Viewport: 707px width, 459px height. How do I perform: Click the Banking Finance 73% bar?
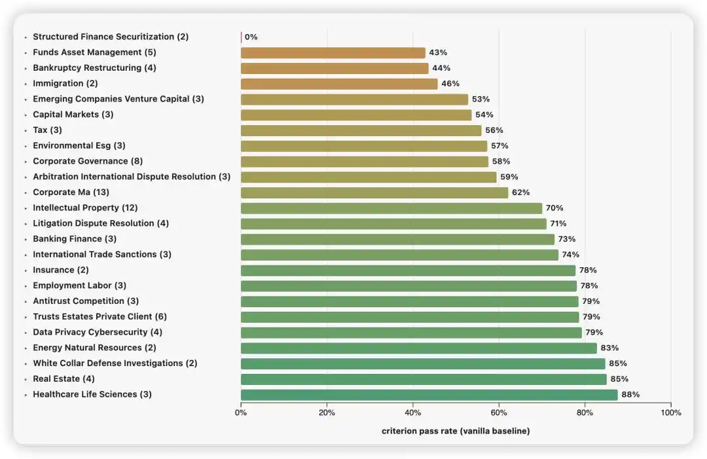(398, 240)
